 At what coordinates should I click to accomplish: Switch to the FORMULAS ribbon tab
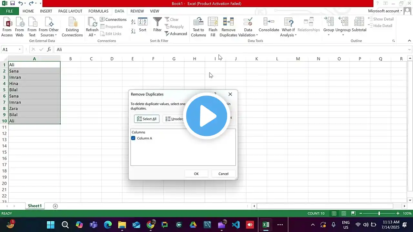(x=98, y=11)
